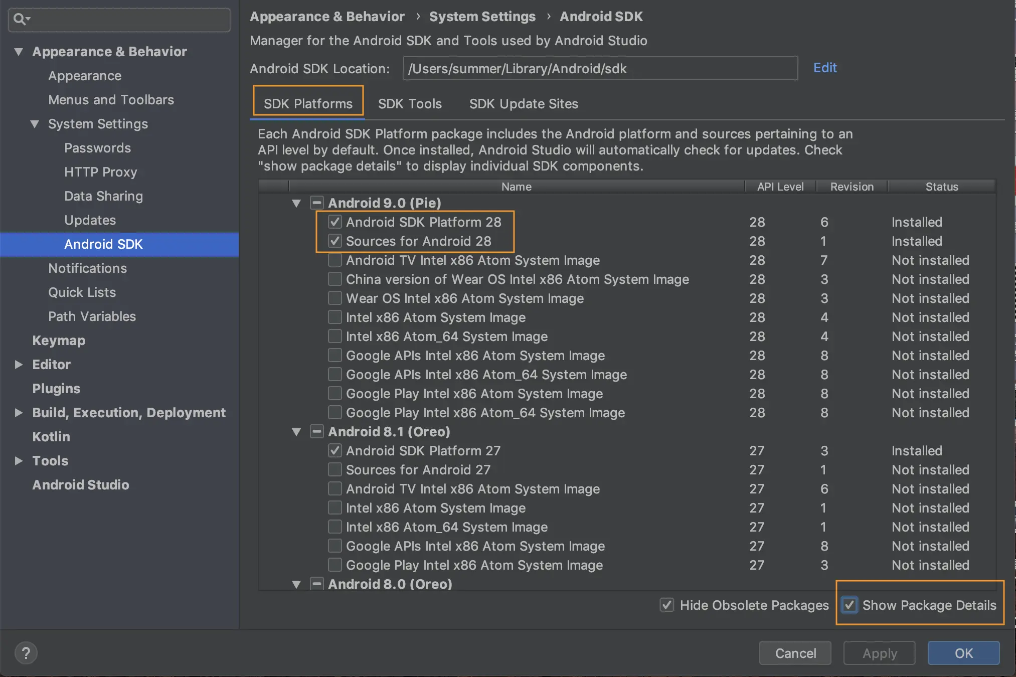Switch to the SDK Tools tab
The width and height of the screenshot is (1016, 677).
(x=410, y=104)
